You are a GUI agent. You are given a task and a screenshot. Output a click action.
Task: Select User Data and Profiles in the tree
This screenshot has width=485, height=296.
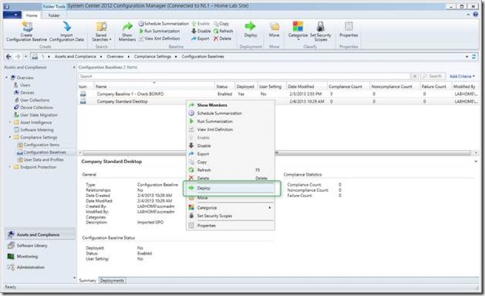(x=44, y=159)
